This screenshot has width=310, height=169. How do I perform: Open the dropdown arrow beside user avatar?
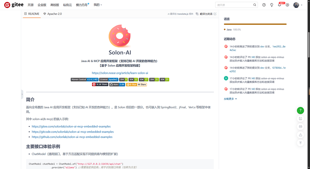[x=302, y=5]
